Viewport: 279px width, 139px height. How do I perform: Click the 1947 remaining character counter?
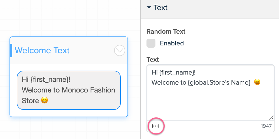266,126
